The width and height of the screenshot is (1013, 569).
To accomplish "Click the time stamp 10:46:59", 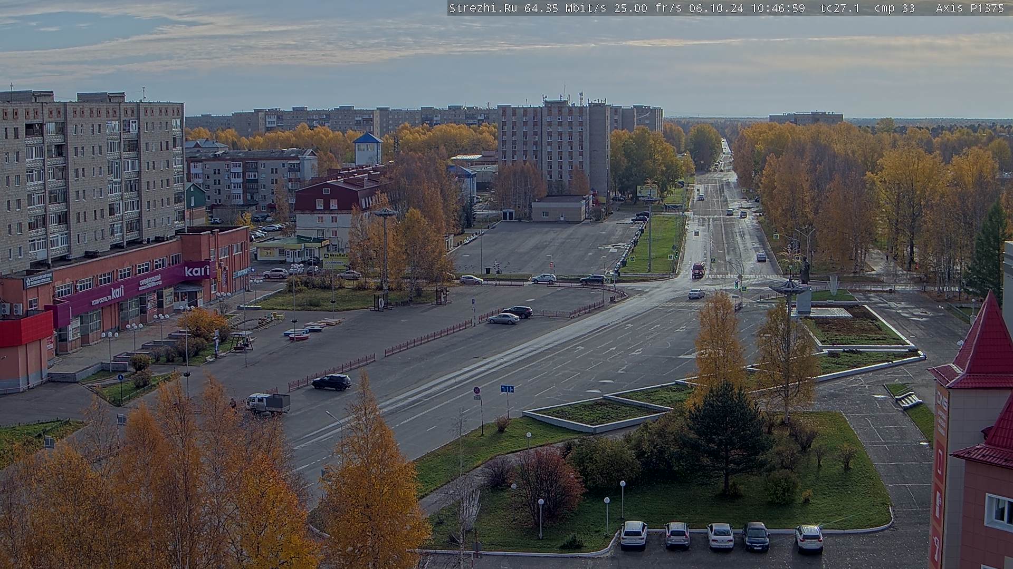I will [779, 8].
